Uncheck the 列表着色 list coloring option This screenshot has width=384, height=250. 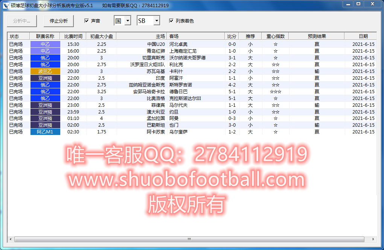pos(171,21)
